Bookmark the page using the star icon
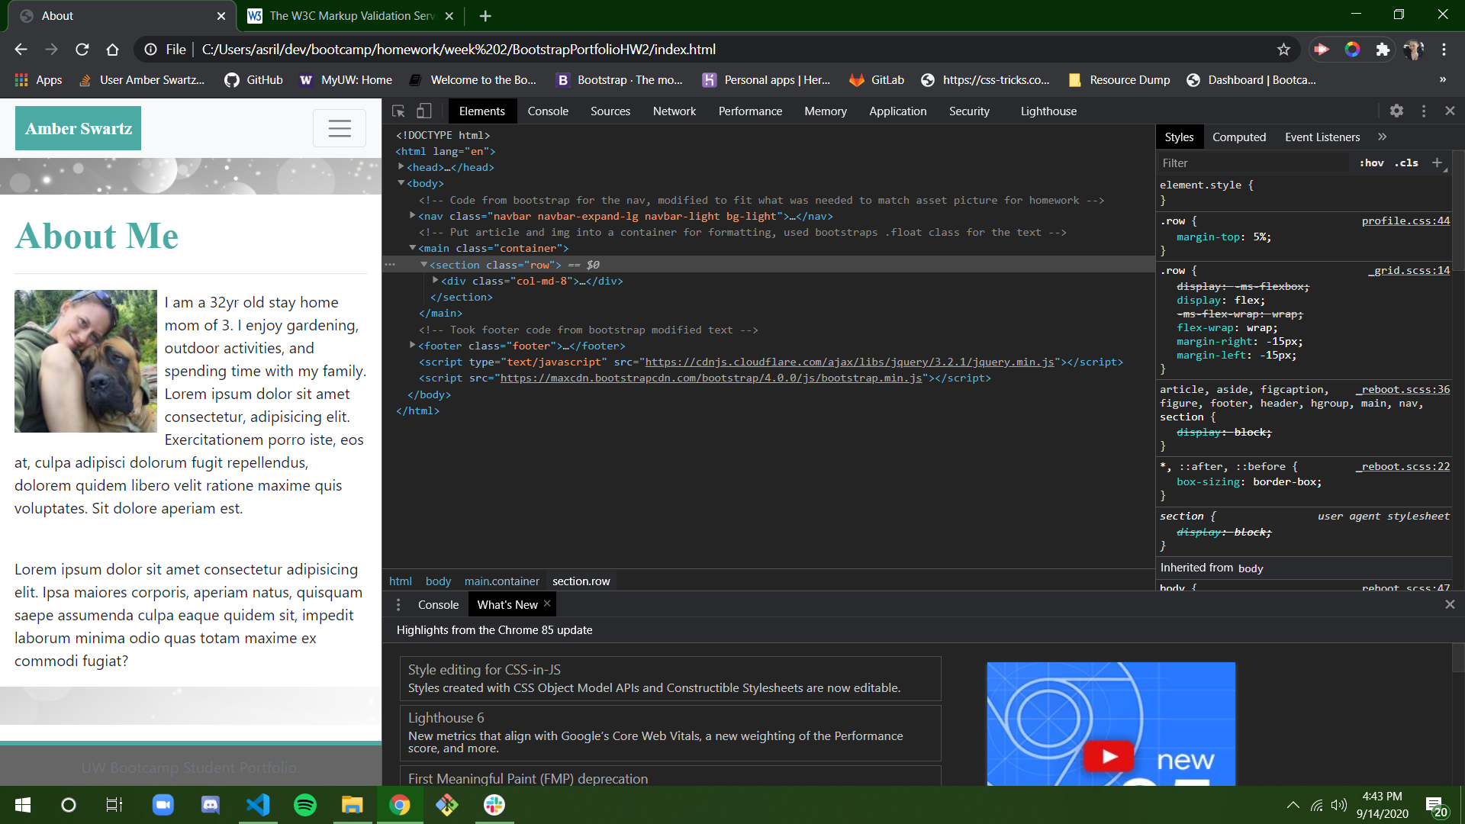Screen dimensions: 1465x824 tap(1284, 49)
